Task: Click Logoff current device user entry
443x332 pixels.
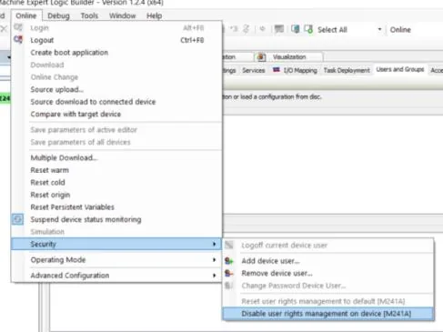Action: 328,246
